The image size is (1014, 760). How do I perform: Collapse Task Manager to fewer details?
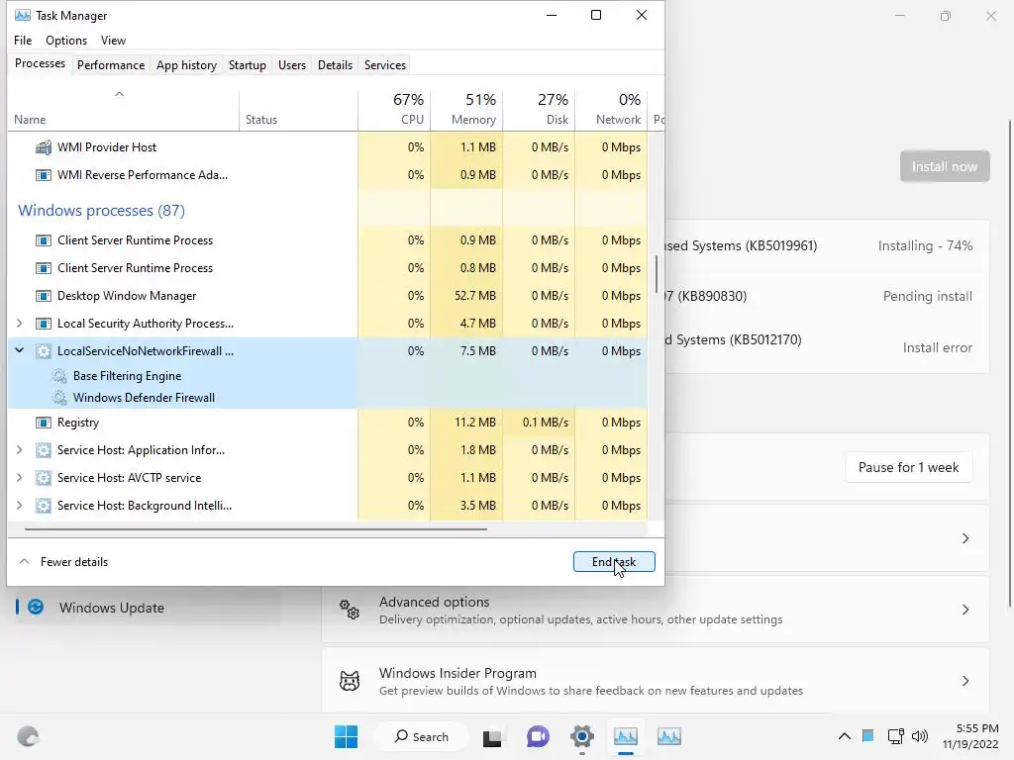pyautogui.click(x=63, y=562)
